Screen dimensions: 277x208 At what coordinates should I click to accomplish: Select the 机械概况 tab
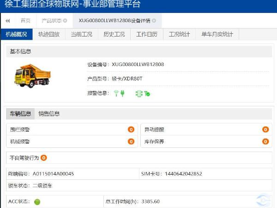(17, 34)
